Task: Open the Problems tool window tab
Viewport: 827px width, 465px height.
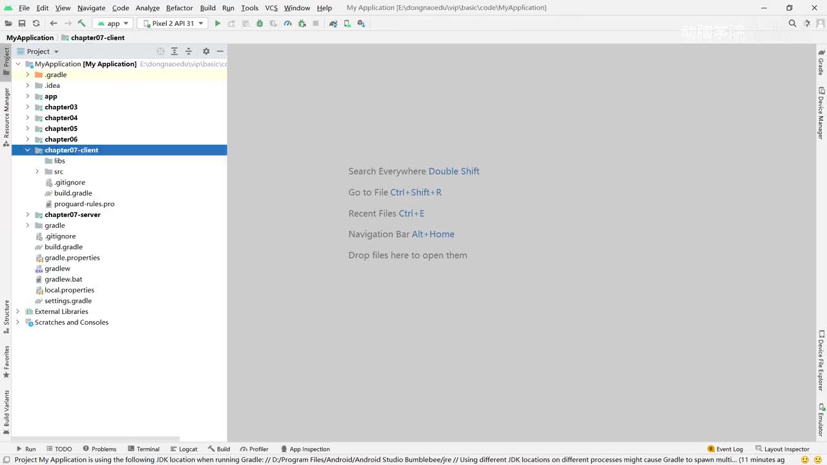Action: pyautogui.click(x=99, y=449)
